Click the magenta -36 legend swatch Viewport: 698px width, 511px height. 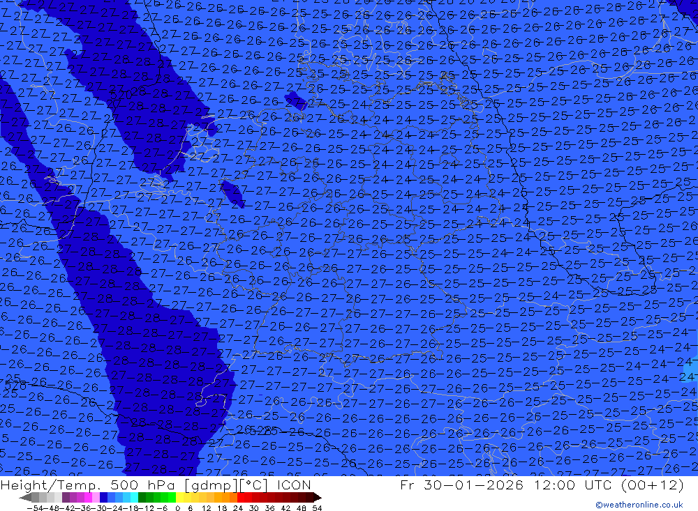coord(88,498)
